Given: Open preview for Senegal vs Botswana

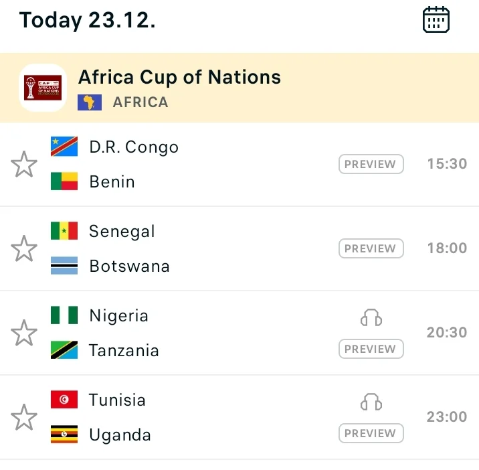Looking at the screenshot, I should pos(371,248).
